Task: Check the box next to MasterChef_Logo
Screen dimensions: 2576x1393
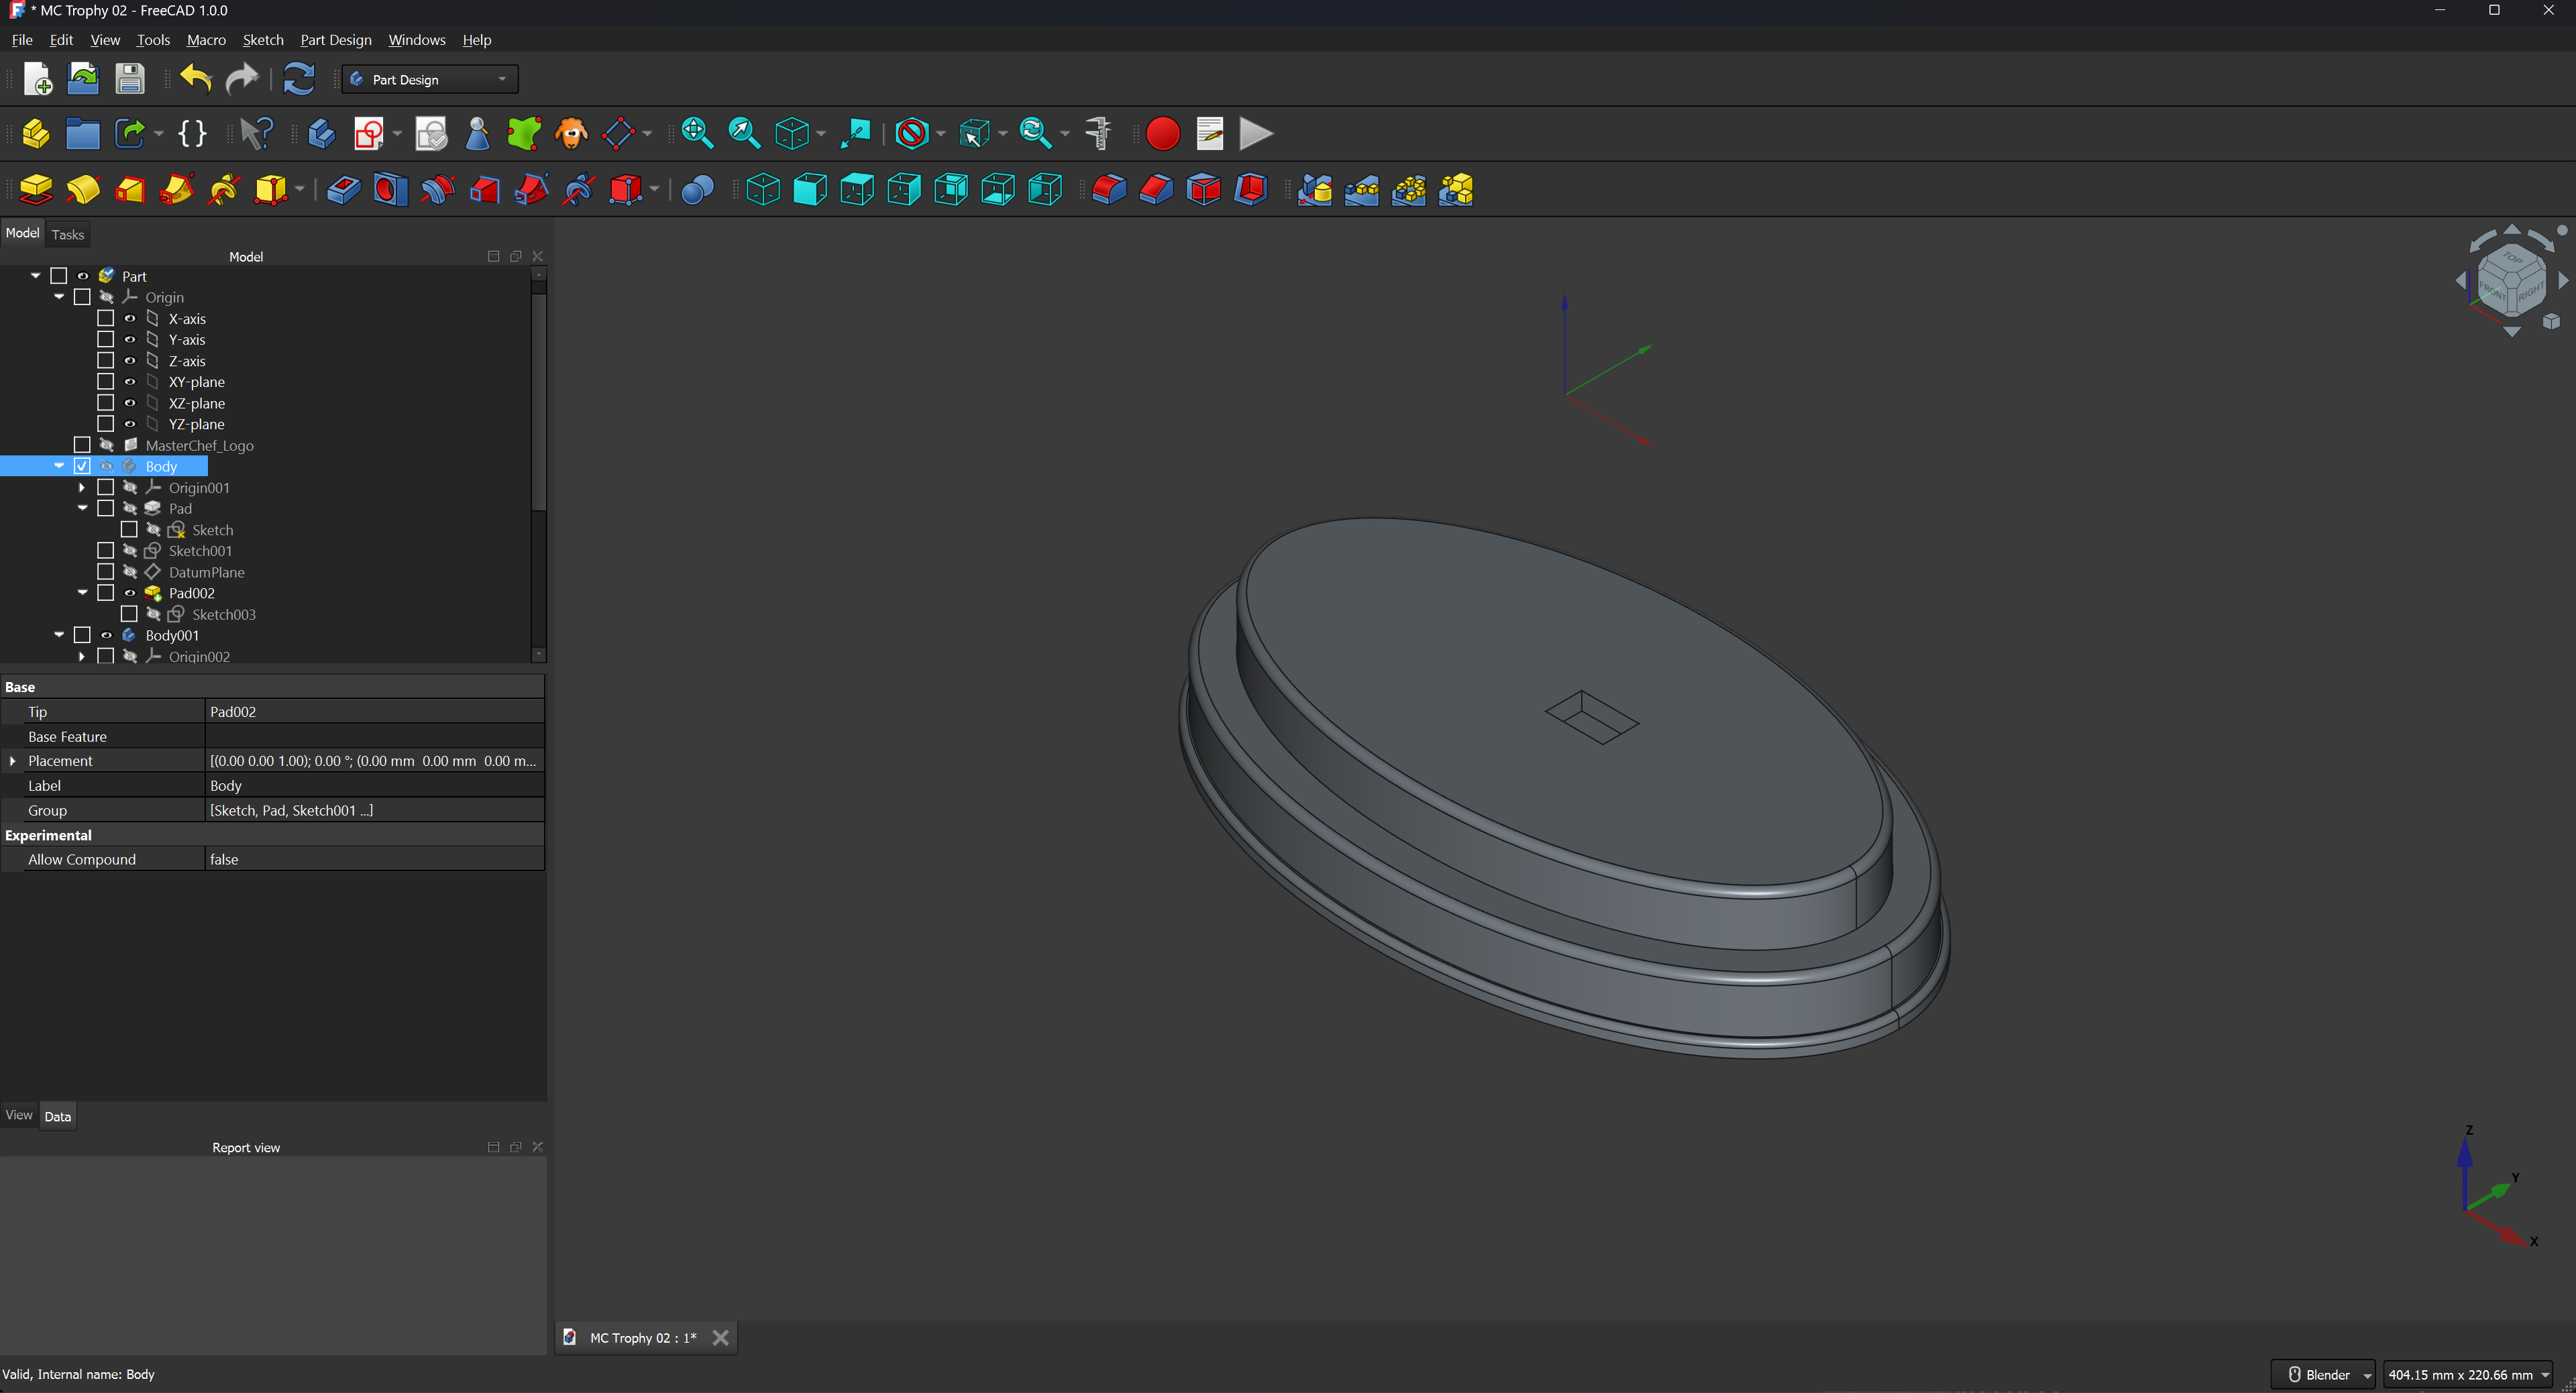Action: (x=82, y=445)
